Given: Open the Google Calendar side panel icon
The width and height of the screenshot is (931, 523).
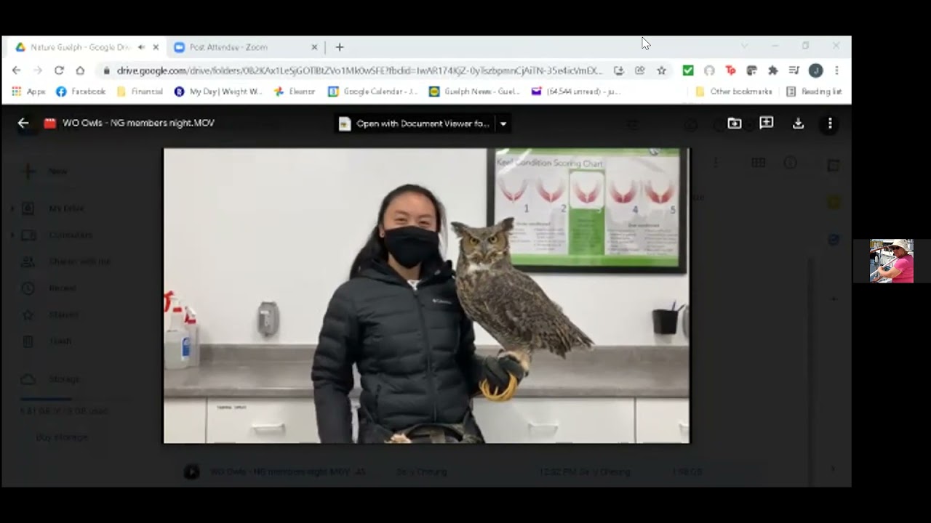Looking at the screenshot, I should point(834,166).
